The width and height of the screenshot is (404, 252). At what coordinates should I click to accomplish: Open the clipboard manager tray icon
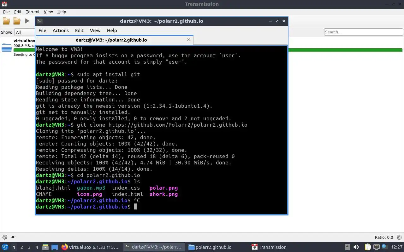[x=368, y=247]
